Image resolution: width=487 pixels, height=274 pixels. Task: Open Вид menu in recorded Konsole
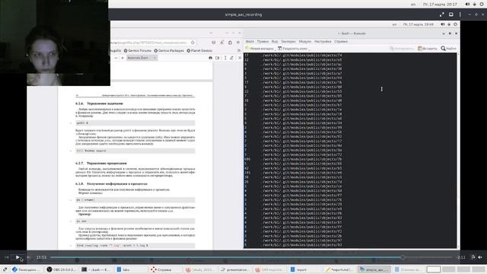(275, 41)
